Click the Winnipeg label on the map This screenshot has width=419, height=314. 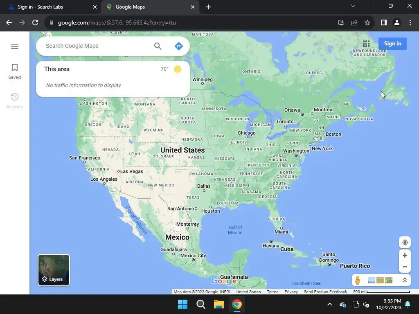click(202, 79)
